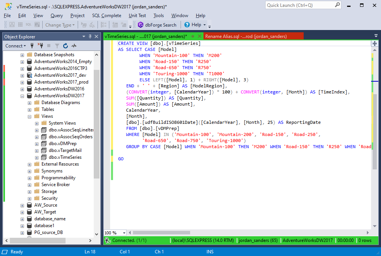The height and width of the screenshot is (256, 381).
Task: Click the Help question mark icon
Action: coord(187,25)
